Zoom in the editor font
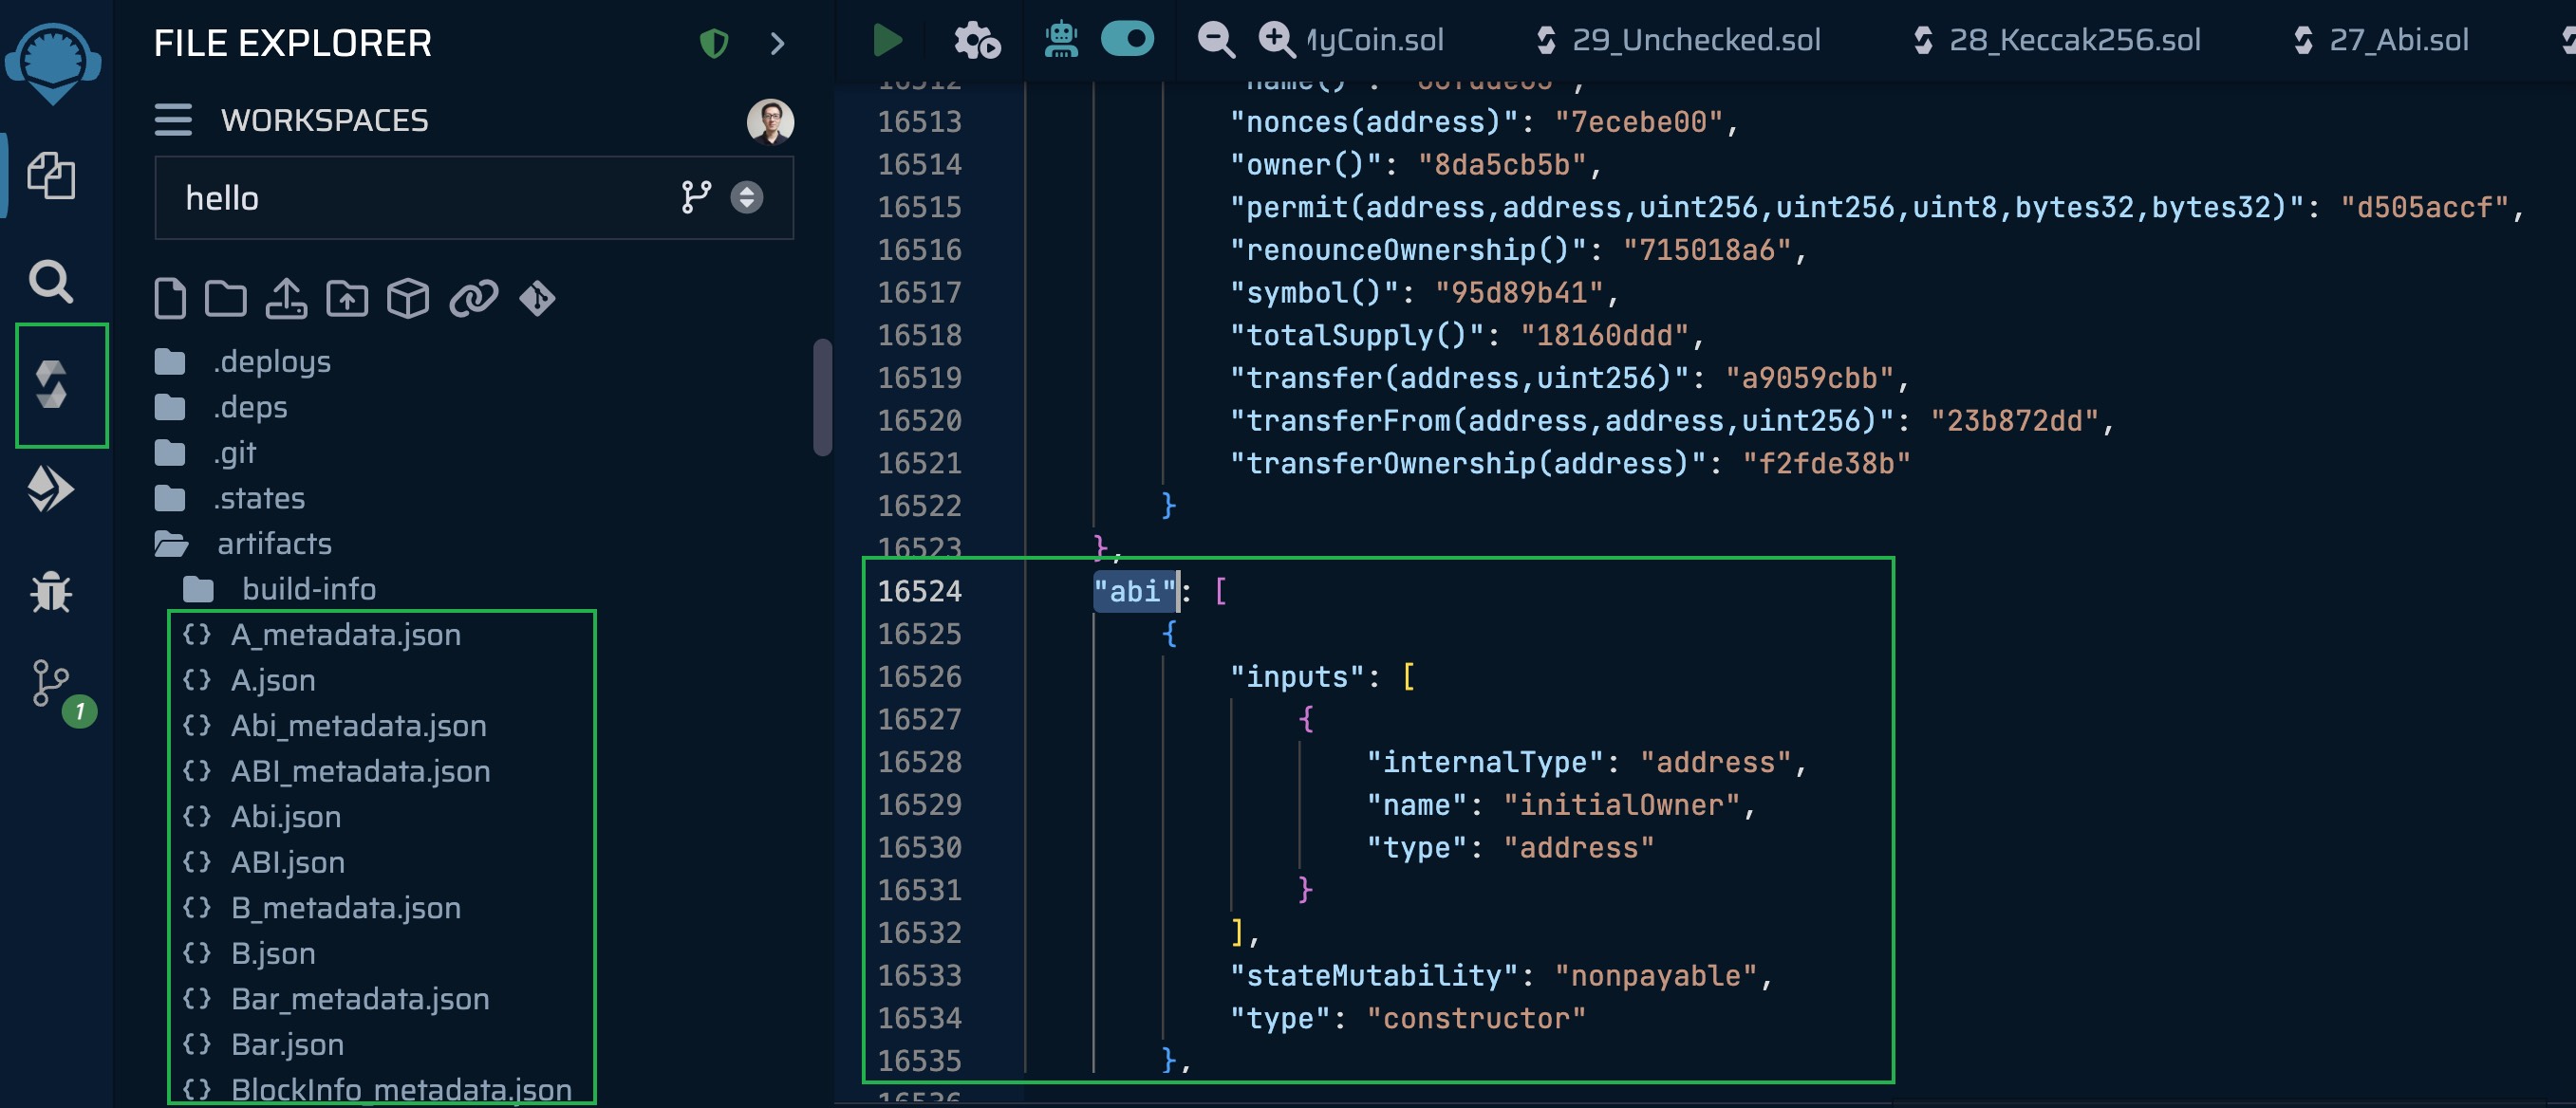The image size is (2576, 1108). pos(1276,39)
